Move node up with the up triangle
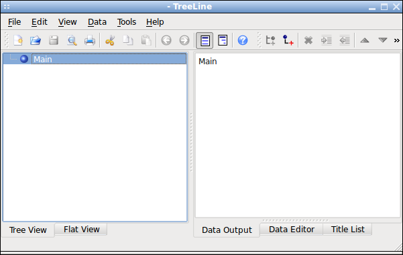This screenshot has width=403, height=255. point(365,40)
